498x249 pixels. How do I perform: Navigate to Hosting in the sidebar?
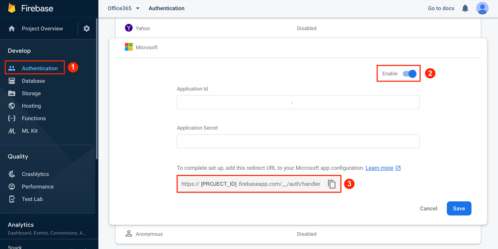point(31,106)
